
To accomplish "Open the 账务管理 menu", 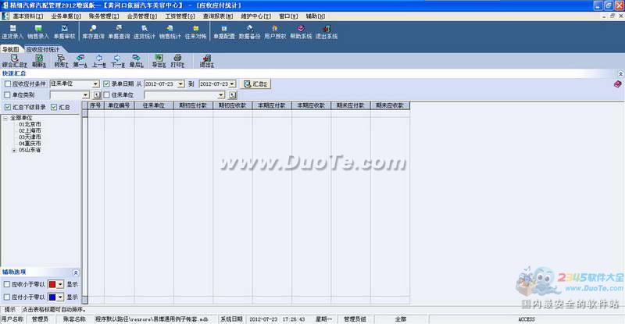I will click(x=105, y=15).
